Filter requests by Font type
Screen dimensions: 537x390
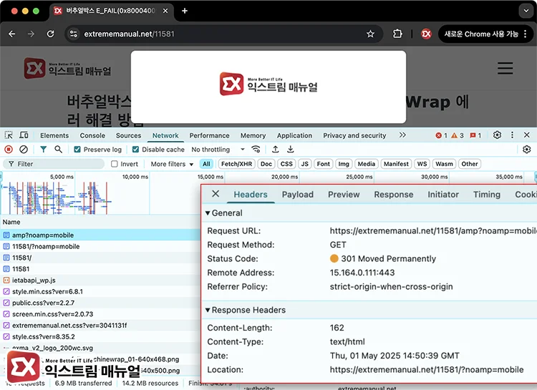(x=324, y=164)
